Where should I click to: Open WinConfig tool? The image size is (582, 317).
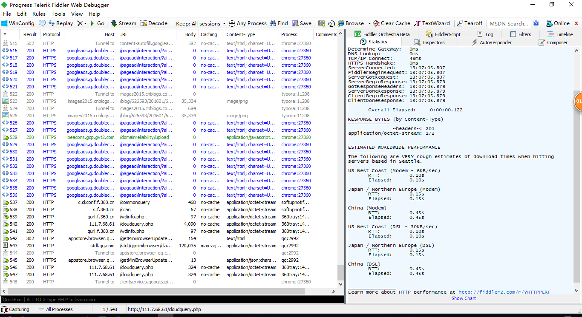pyautogui.click(x=18, y=23)
